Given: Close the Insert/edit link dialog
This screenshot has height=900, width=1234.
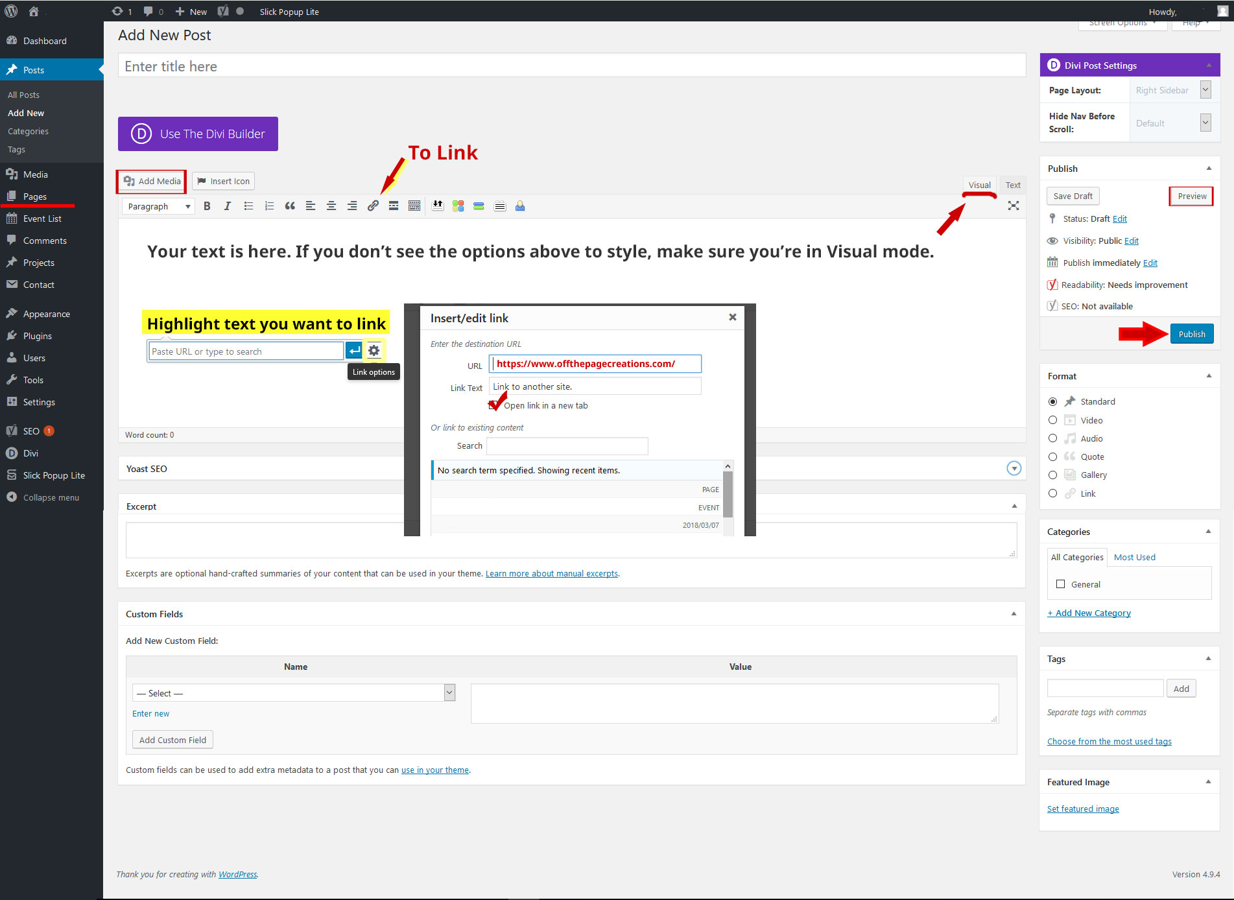Looking at the screenshot, I should click(x=733, y=317).
